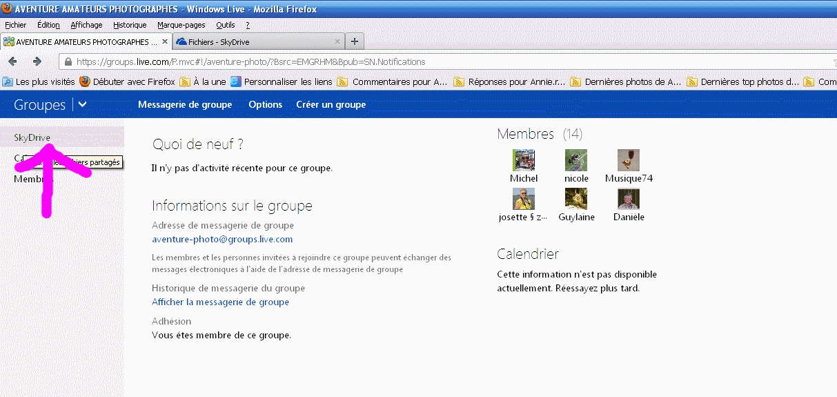Open Guylaine's member avatar
The height and width of the screenshot is (397, 837).
click(x=576, y=199)
